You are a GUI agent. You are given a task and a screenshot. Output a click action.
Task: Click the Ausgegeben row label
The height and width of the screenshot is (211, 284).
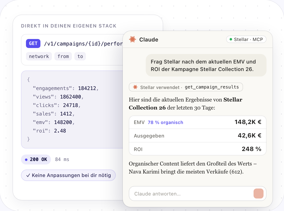pyautogui.click(x=149, y=136)
